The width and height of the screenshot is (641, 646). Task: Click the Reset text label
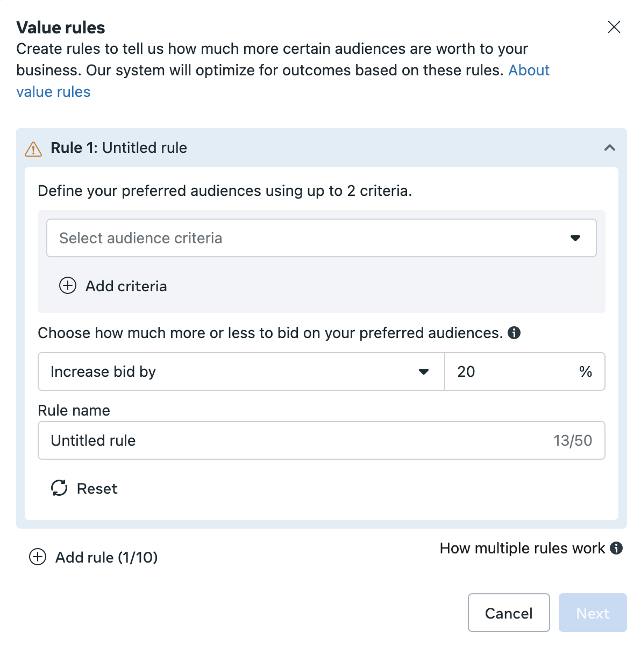(97, 489)
